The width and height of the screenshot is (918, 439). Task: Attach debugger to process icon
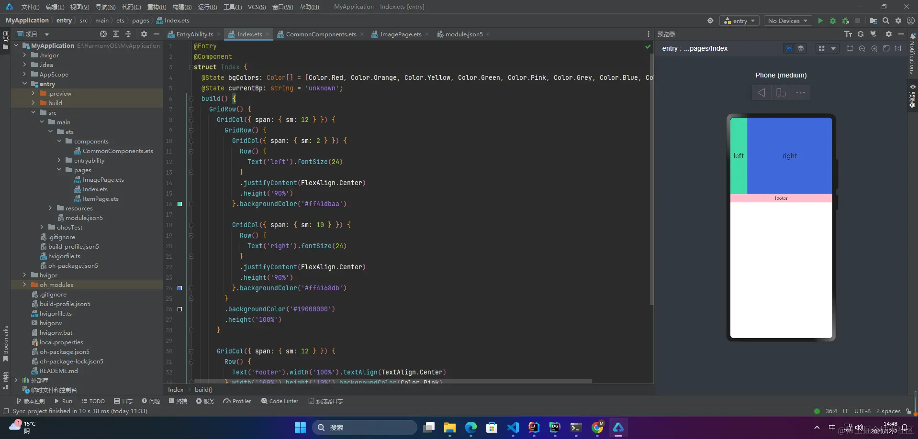(x=846, y=21)
